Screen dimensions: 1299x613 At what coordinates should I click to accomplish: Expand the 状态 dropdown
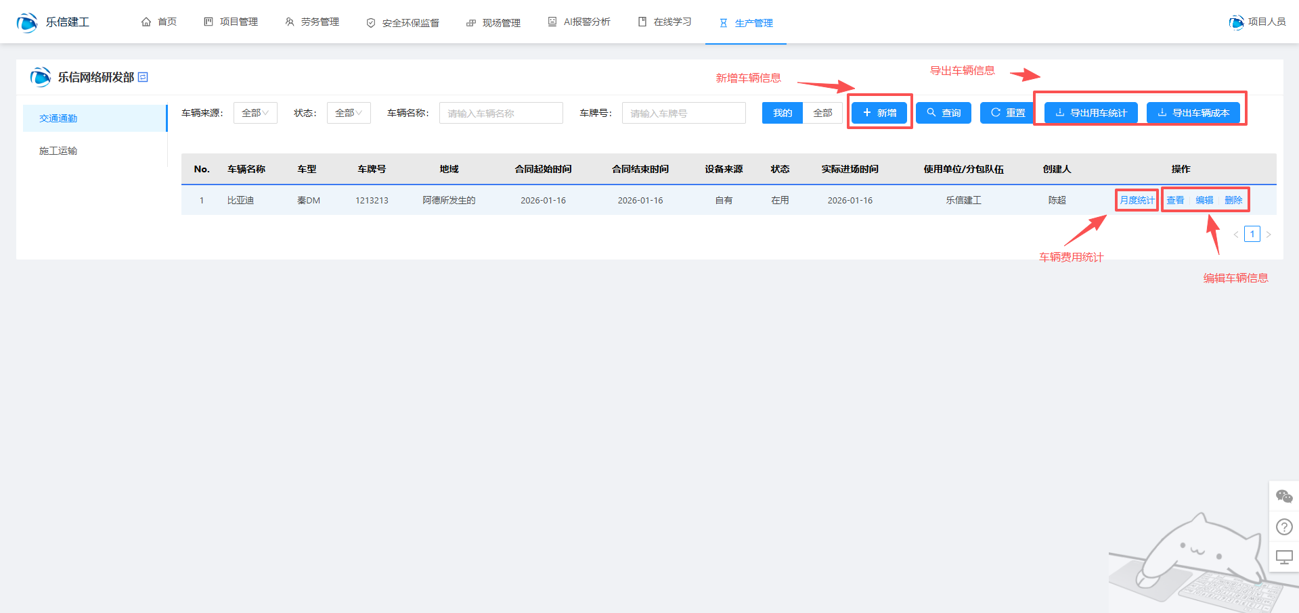tap(349, 113)
